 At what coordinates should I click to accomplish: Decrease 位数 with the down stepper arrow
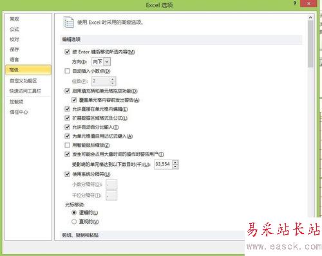(113, 83)
